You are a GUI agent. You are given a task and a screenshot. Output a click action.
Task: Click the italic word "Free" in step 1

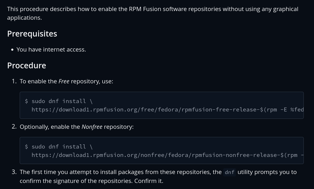coord(64,81)
